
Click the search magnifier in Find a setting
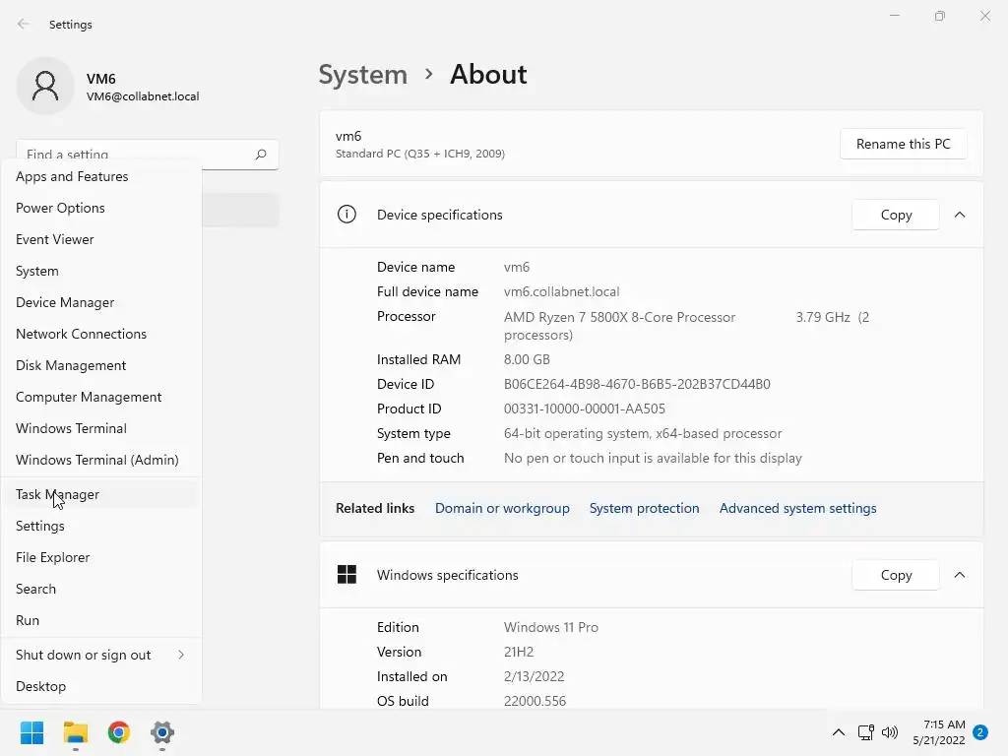[260, 155]
